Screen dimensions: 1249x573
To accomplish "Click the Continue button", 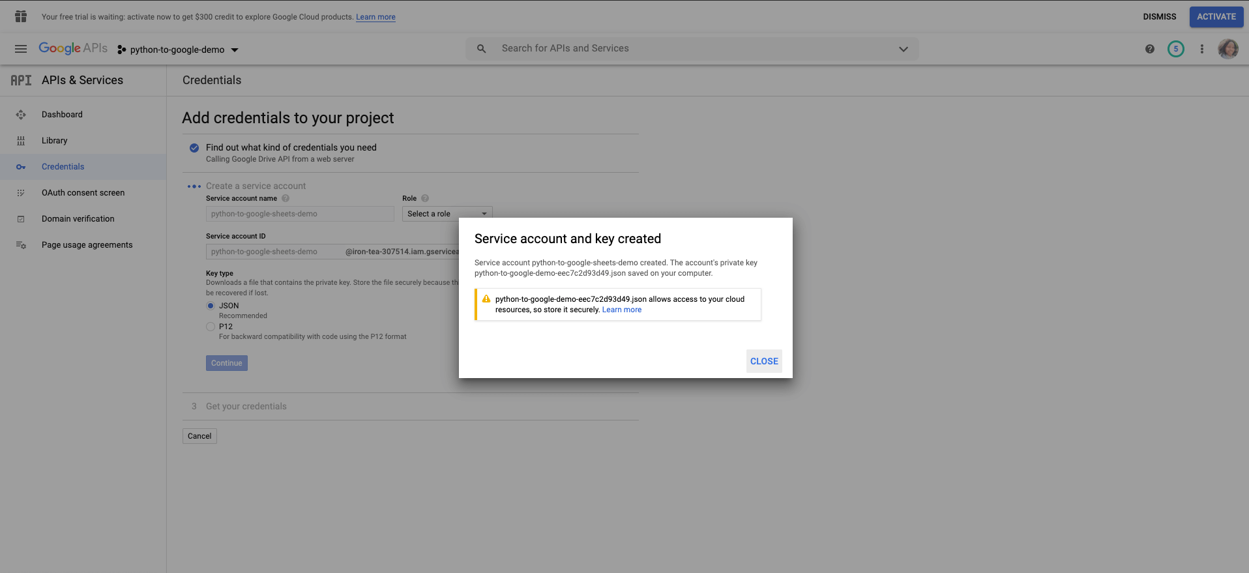I will pos(227,363).
